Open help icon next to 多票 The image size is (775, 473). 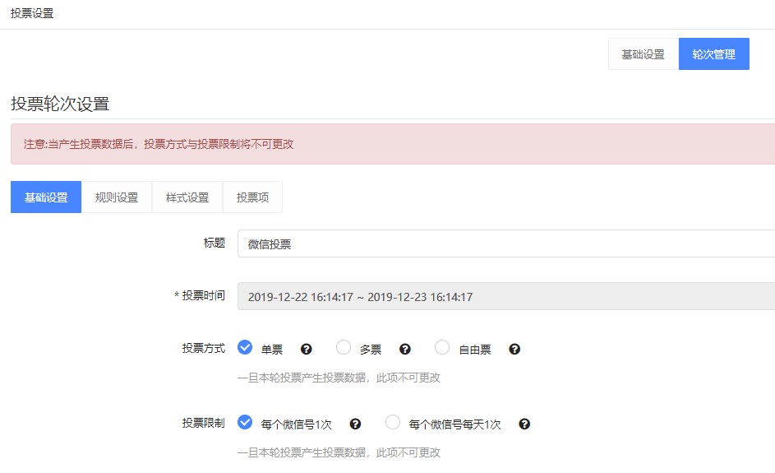pos(405,350)
